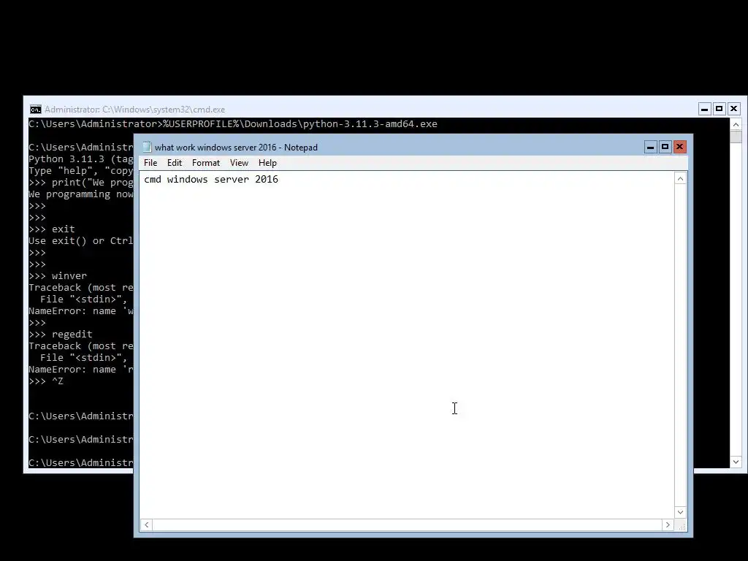Open the Notepad View menu

click(239, 163)
